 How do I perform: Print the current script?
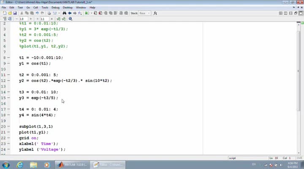[49, 13]
